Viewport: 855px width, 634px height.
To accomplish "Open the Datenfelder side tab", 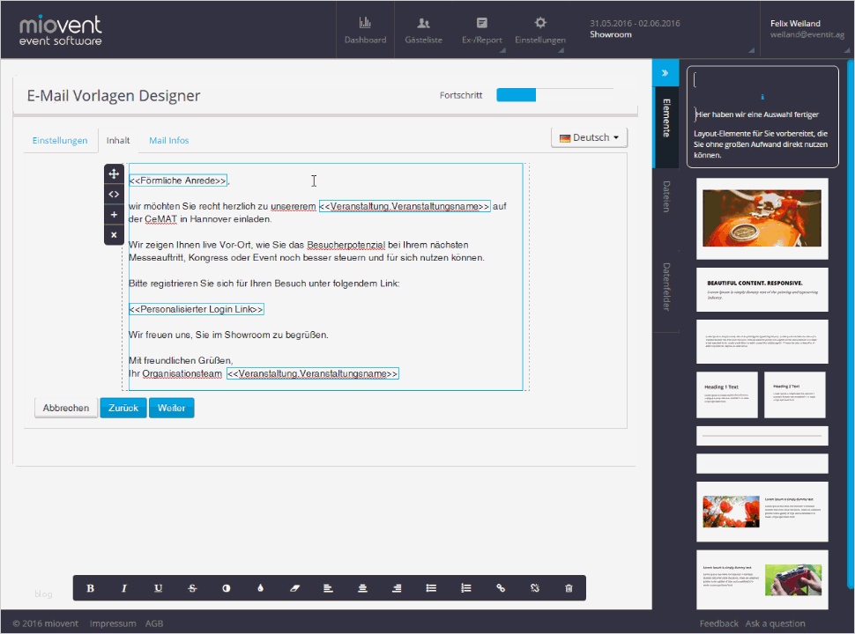I will pos(665,287).
